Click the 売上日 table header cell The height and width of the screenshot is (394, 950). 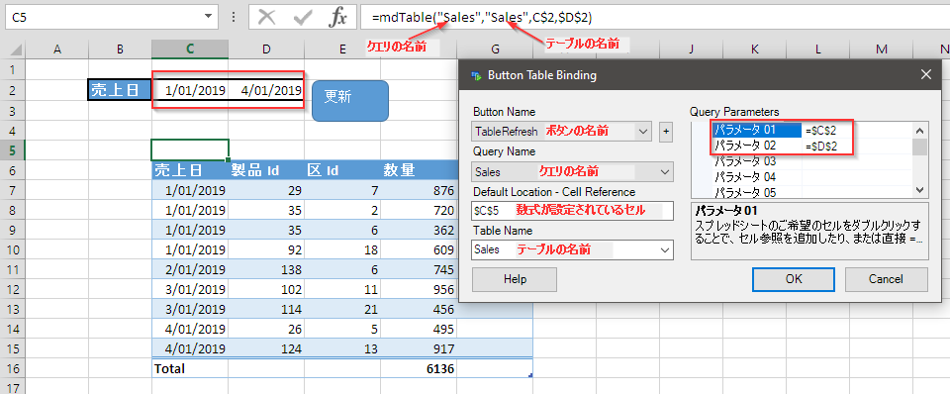click(x=190, y=170)
